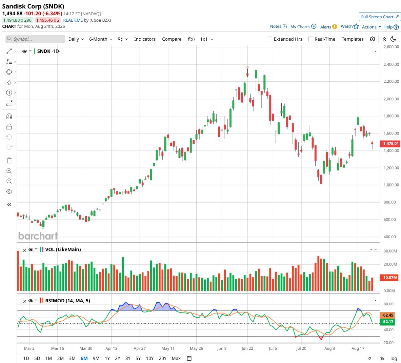Undo the last drawing action
The height and width of the screenshot is (363, 401).
(x=9, y=137)
